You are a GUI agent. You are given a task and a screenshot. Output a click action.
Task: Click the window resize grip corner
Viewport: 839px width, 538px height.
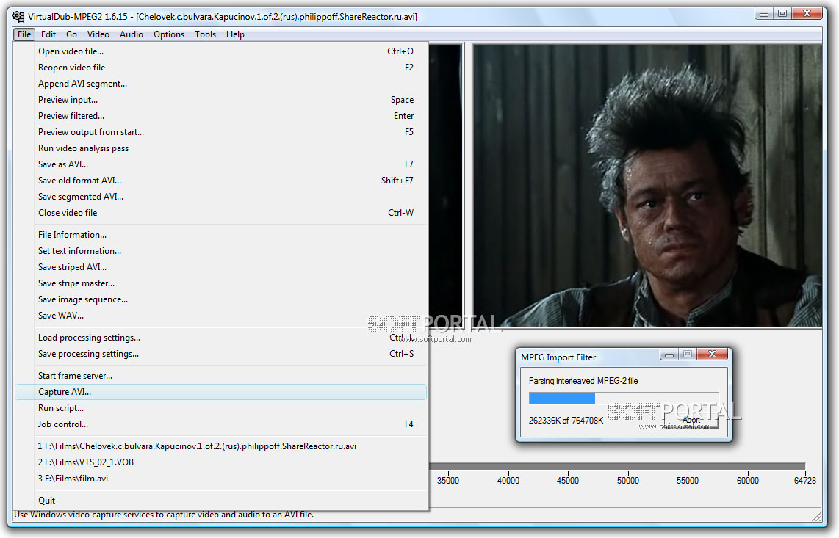click(x=817, y=516)
